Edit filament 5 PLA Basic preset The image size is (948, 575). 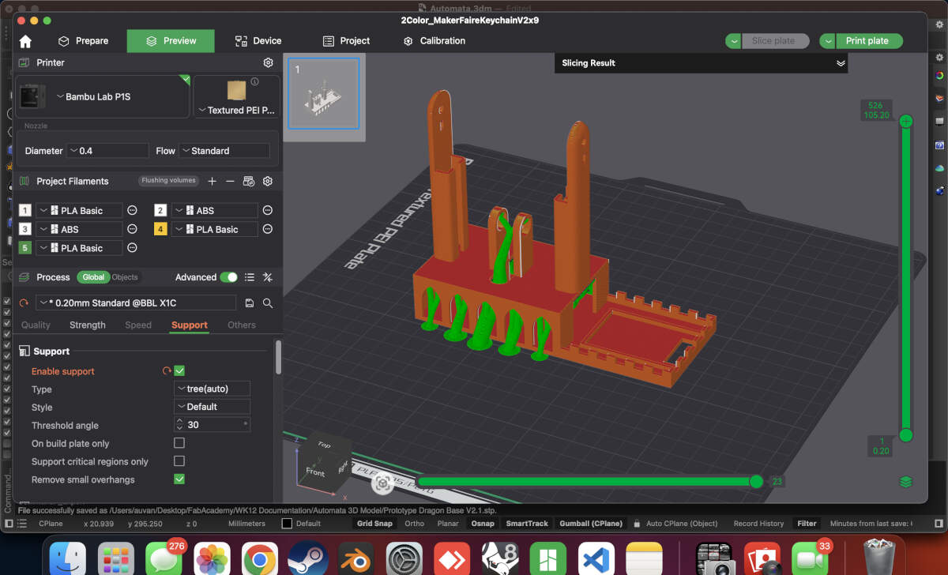[x=132, y=248]
